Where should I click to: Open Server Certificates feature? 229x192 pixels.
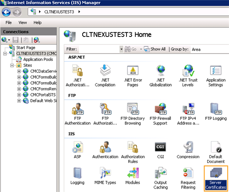(216, 178)
